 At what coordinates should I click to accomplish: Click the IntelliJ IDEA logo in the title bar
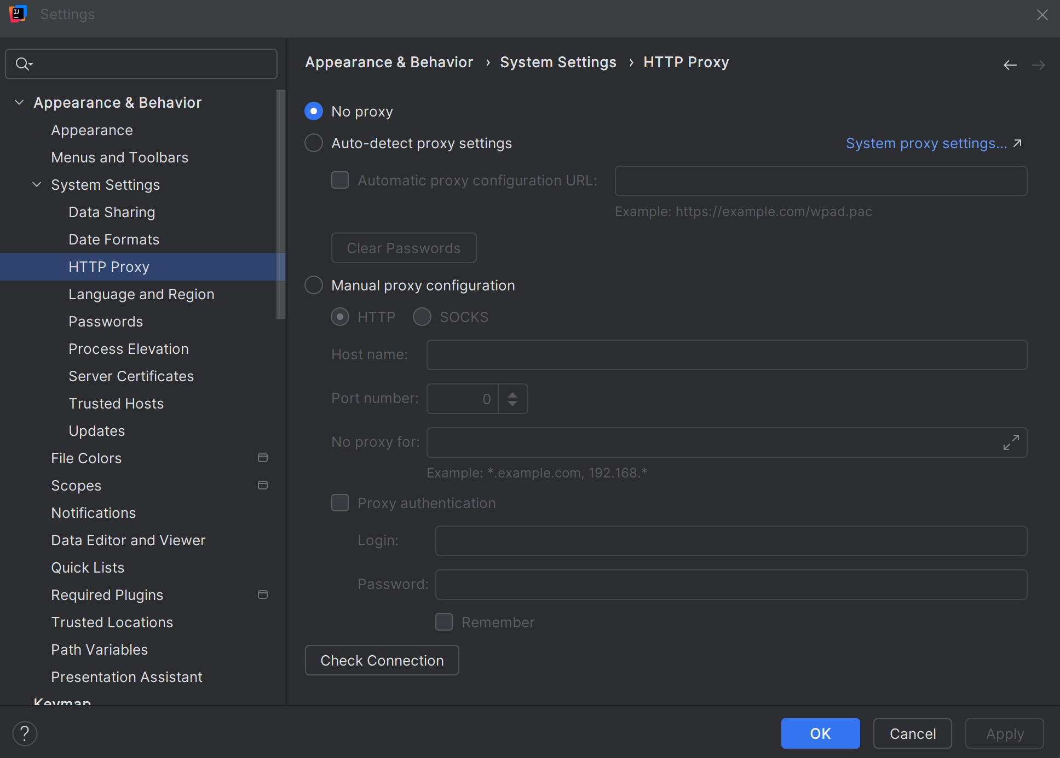pyautogui.click(x=18, y=14)
